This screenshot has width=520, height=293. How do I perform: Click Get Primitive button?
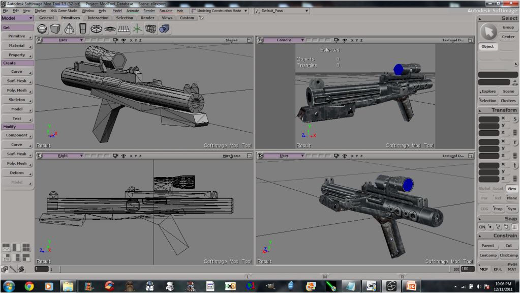coord(17,36)
